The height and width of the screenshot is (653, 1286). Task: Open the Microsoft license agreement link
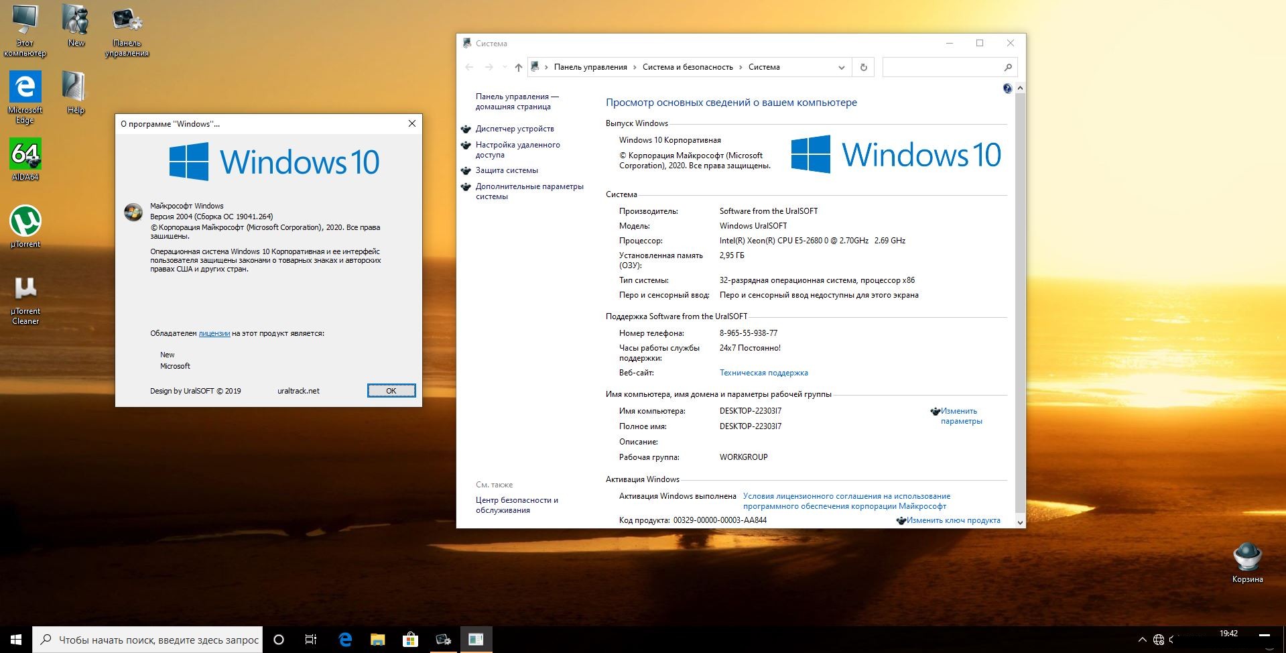click(846, 501)
